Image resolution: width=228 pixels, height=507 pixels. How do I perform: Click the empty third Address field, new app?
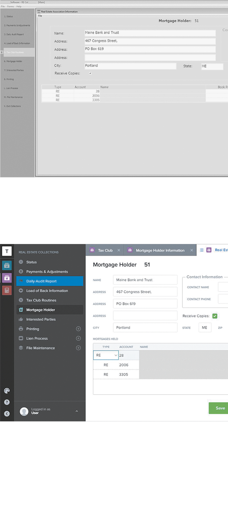[145, 316]
